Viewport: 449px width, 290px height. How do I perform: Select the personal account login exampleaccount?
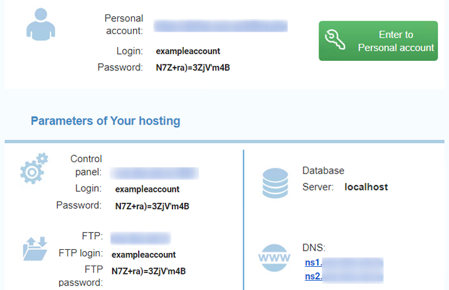tap(188, 51)
